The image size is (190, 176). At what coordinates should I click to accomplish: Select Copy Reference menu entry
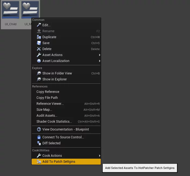point(48,92)
